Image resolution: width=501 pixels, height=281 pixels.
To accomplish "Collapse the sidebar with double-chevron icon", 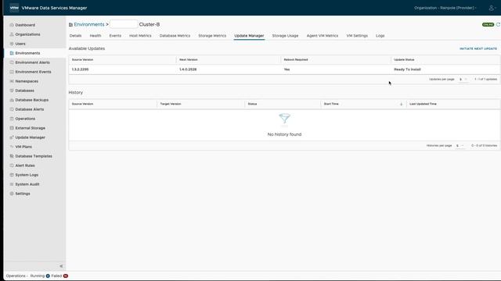I will (61, 266).
